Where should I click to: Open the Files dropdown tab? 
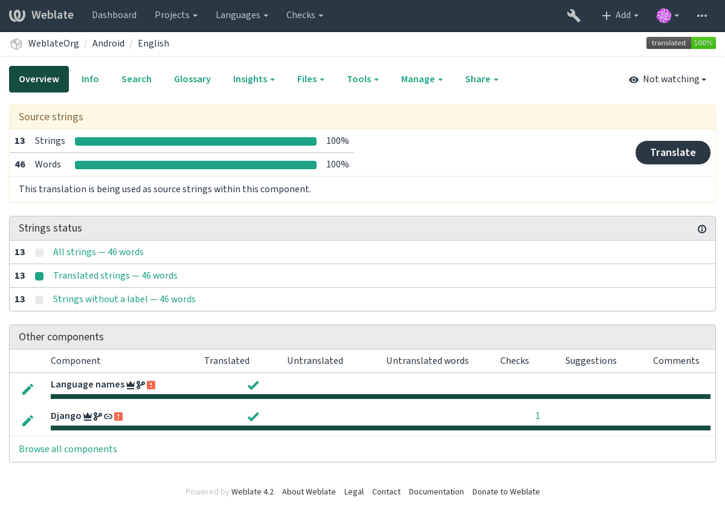(x=311, y=79)
